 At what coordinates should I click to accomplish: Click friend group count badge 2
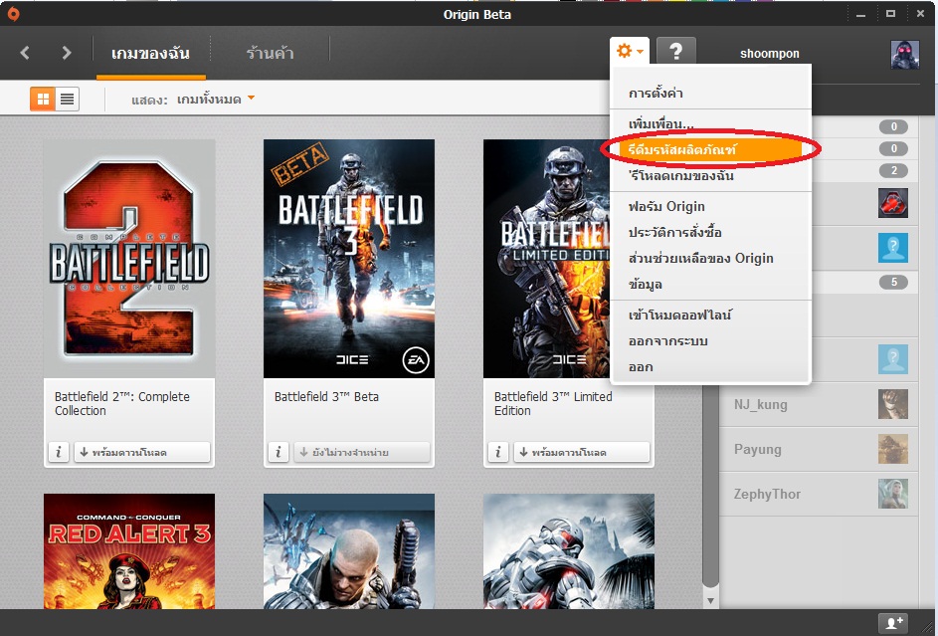tap(893, 170)
